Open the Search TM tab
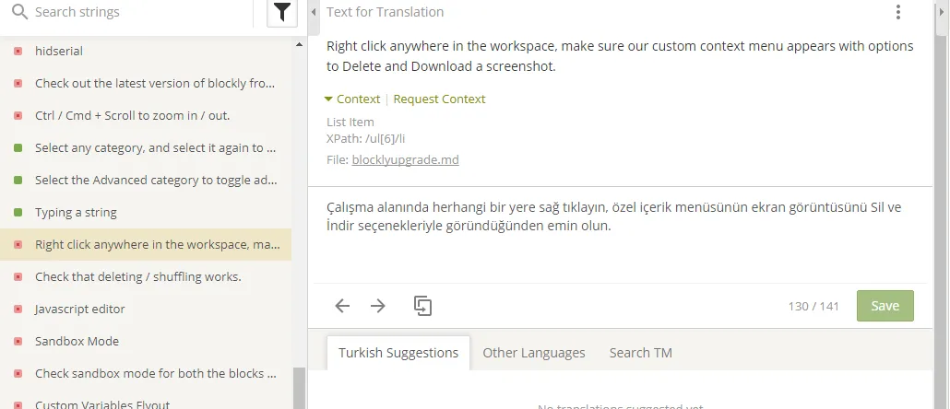Viewport: 950px width, 409px height. pyautogui.click(x=640, y=353)
